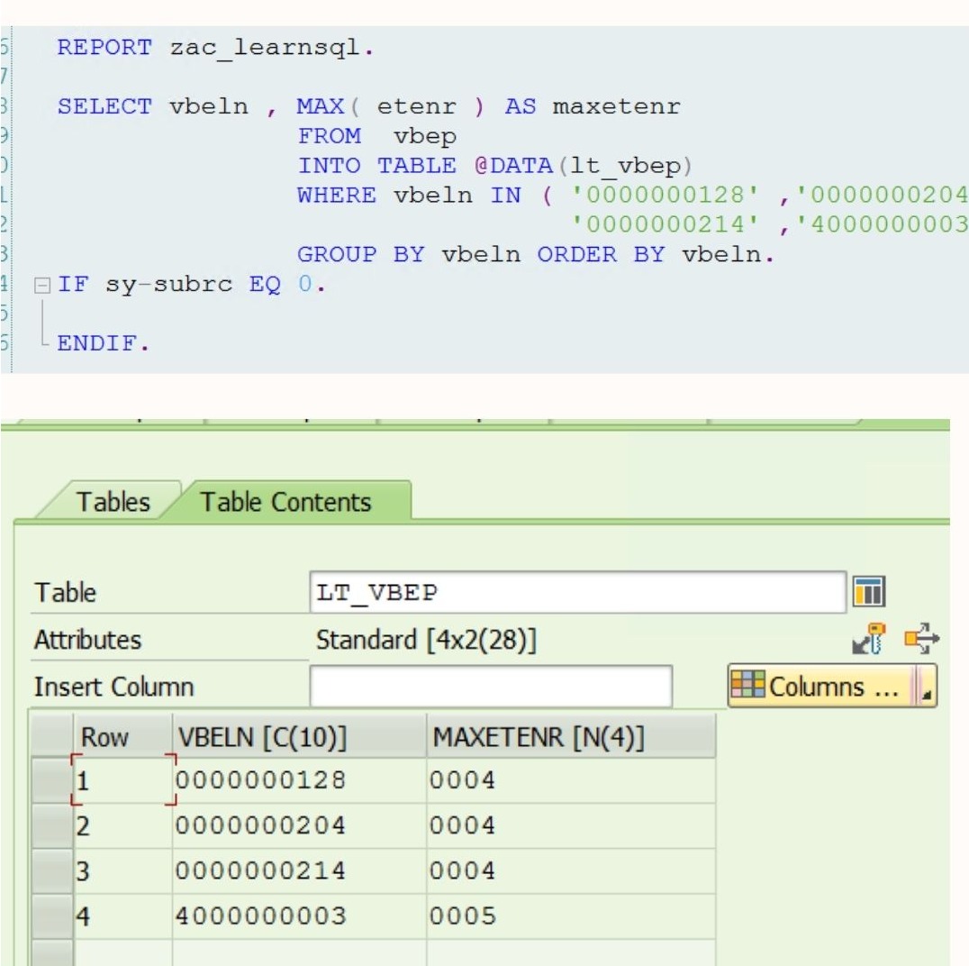Click the Insert Column input field

pos(491,688)
